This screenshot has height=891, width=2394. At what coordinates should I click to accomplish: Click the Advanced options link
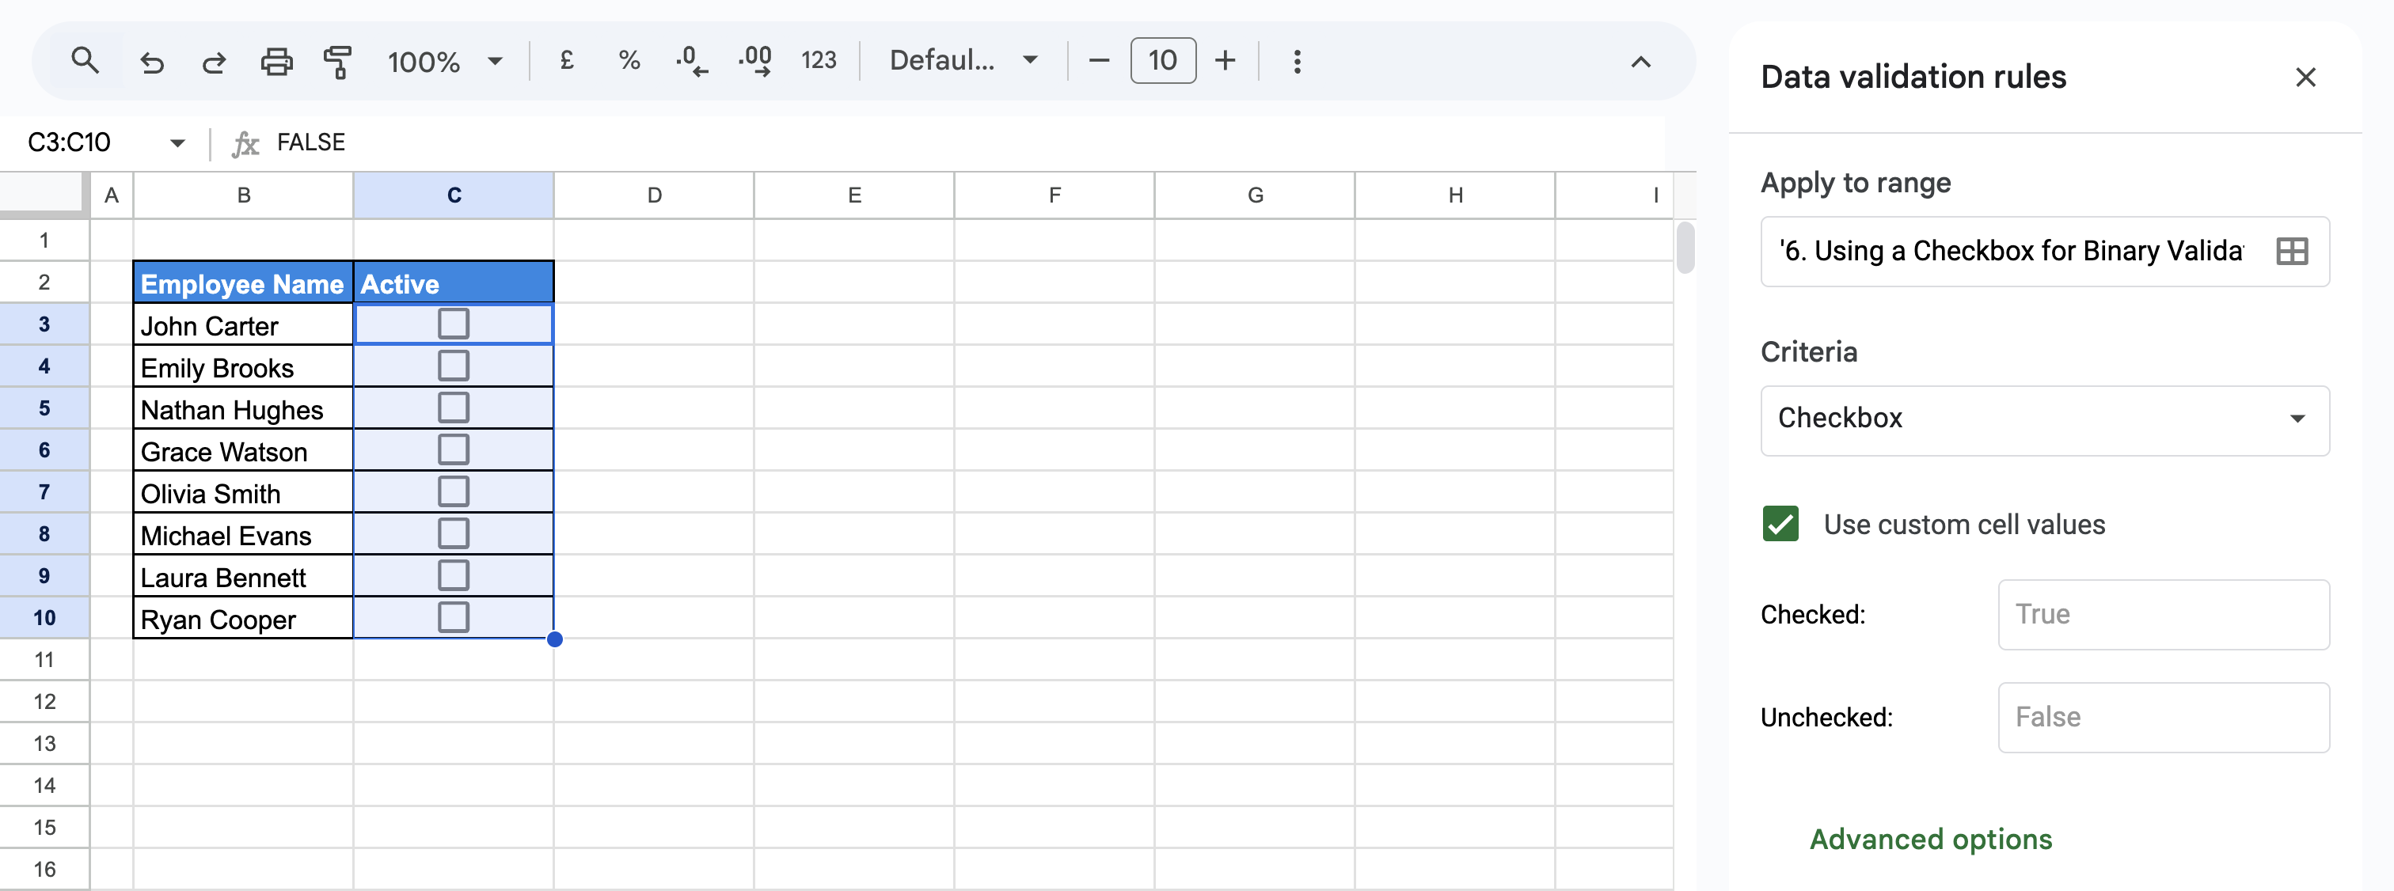coord(1930,839)
